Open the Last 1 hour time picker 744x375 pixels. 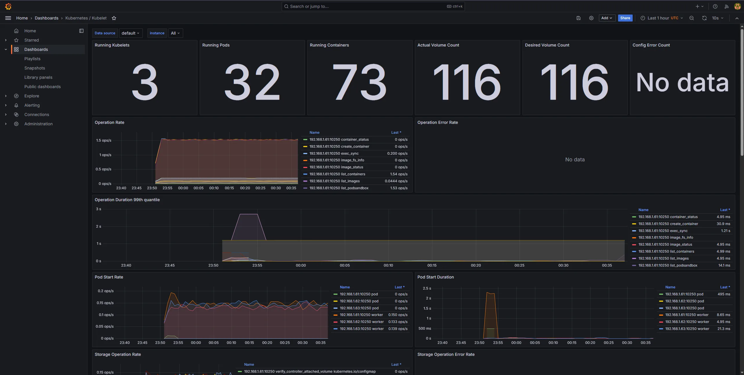tap(662, 18)
